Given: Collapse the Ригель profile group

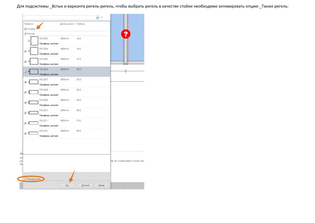Looking at the screenshot, I should click(x=25, y=34).
